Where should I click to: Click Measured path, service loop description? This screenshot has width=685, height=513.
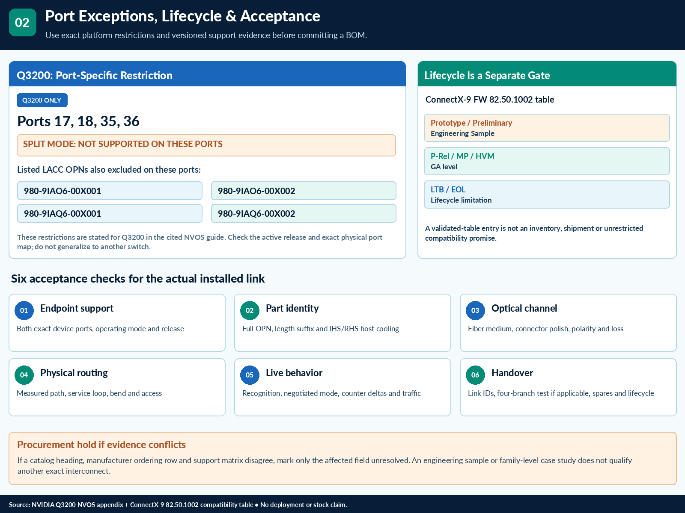[89, 393]
